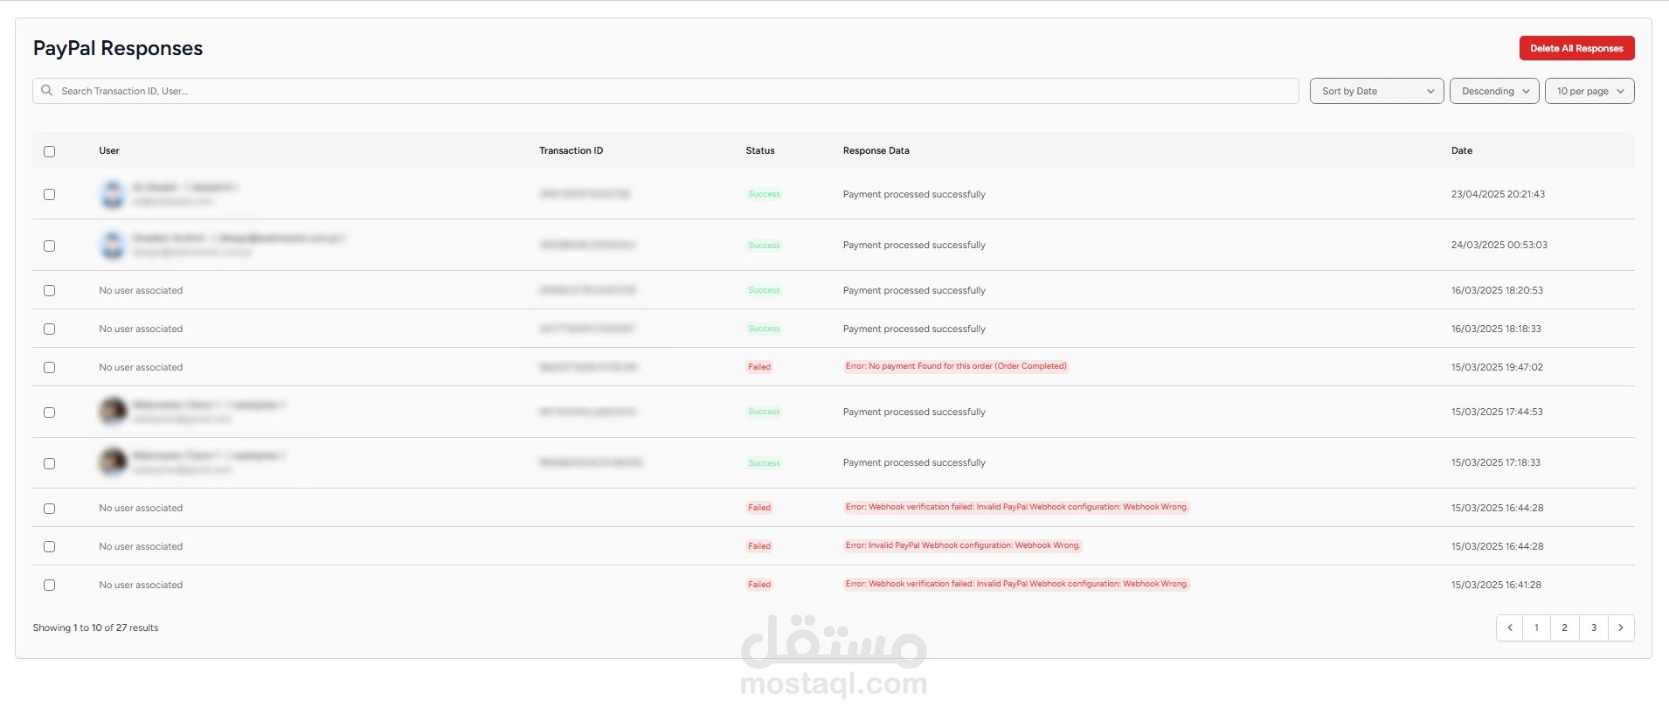This screenshot has height=714, width=1669.
Task: Go to next page arrow
Action: tap(1621, 627)
